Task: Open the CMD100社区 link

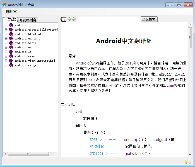Action: (x=99, y=153)
